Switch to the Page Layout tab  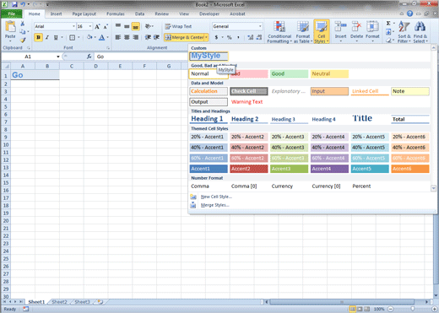click(84, 13)
